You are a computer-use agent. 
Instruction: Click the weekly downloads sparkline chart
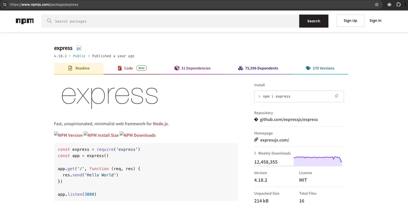[318, 161]
